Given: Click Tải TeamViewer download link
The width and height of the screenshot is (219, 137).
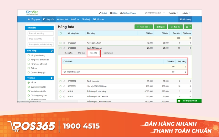Looking at the screenshot, I should coord(128,13).
